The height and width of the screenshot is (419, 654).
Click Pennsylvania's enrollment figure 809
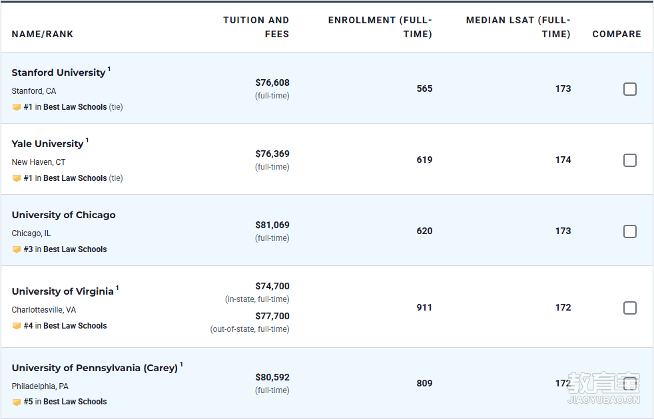[x=425, y=384]
